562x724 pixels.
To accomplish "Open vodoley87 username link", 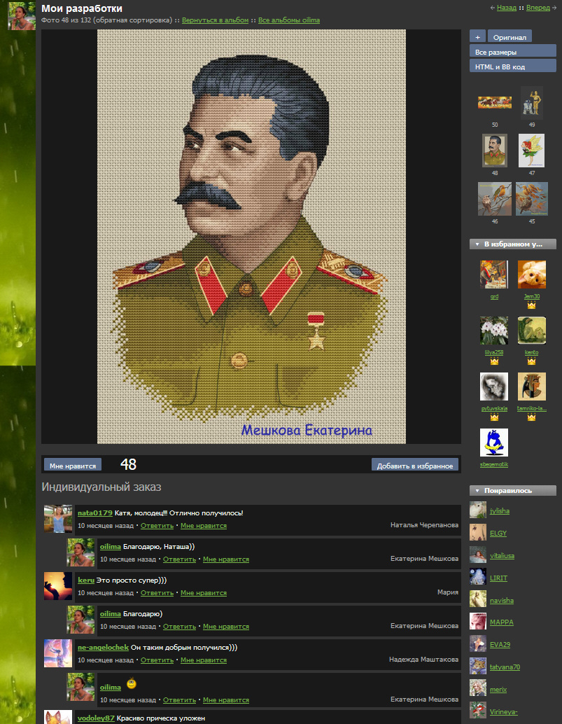I will pos(96,718).
